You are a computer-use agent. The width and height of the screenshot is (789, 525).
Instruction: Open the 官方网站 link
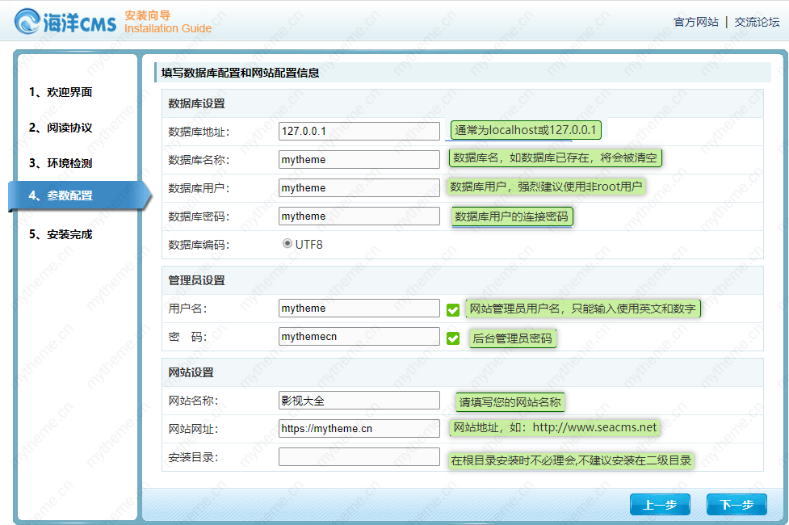pos(695,22)
